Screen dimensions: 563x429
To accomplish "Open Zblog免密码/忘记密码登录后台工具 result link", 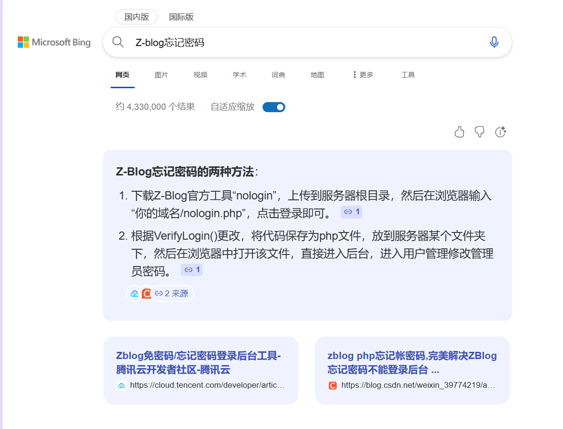I will point(198,362).
